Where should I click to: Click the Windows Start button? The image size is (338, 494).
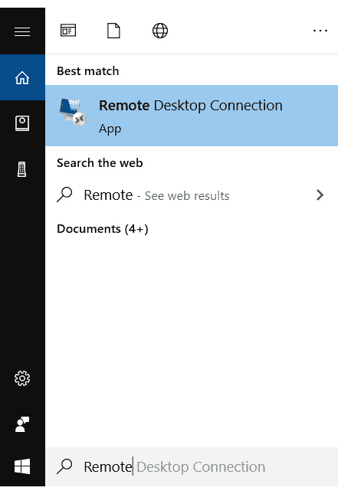point(22,466)
